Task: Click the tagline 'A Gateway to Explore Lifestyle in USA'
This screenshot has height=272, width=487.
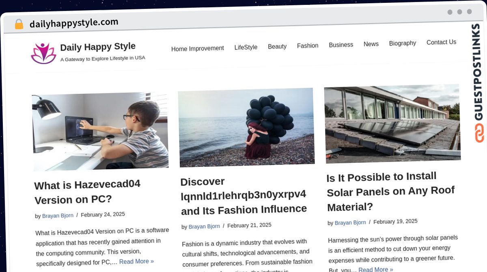Action: 103,58
